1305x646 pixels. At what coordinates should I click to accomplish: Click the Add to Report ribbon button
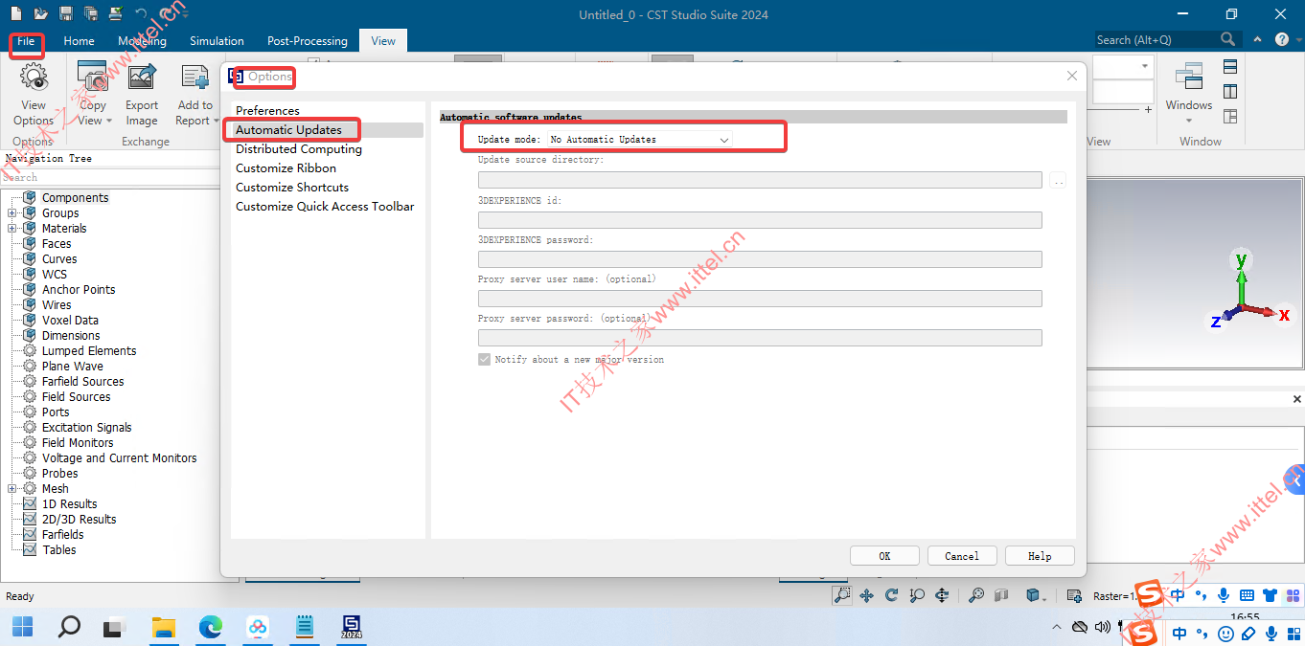[x=195, y=94]
